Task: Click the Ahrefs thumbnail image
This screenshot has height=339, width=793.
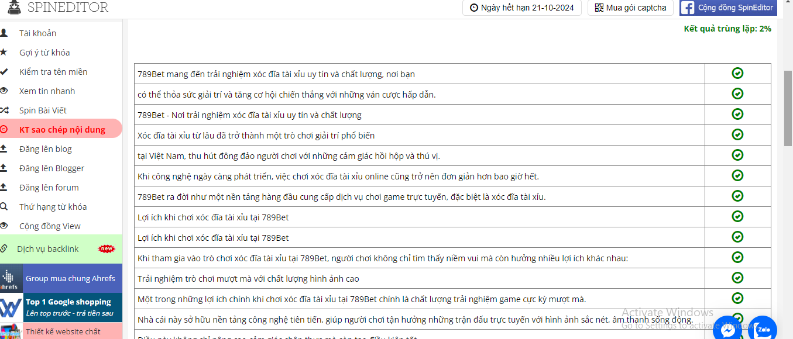Action: (11, 278)
